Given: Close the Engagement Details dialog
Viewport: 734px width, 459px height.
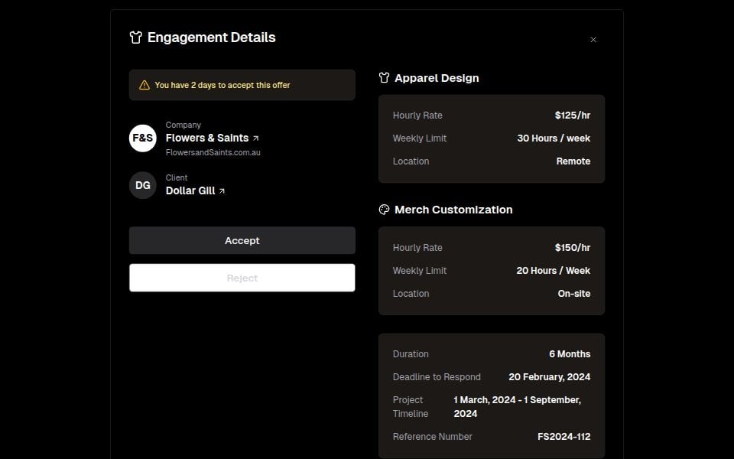Looking at the screenshot, I should (x=593, y=40).
